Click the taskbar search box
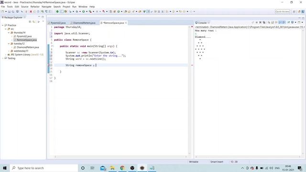 pos(44,168)
